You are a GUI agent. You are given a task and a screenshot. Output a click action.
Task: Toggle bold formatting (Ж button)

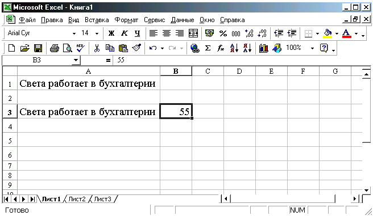coord(111,33)
